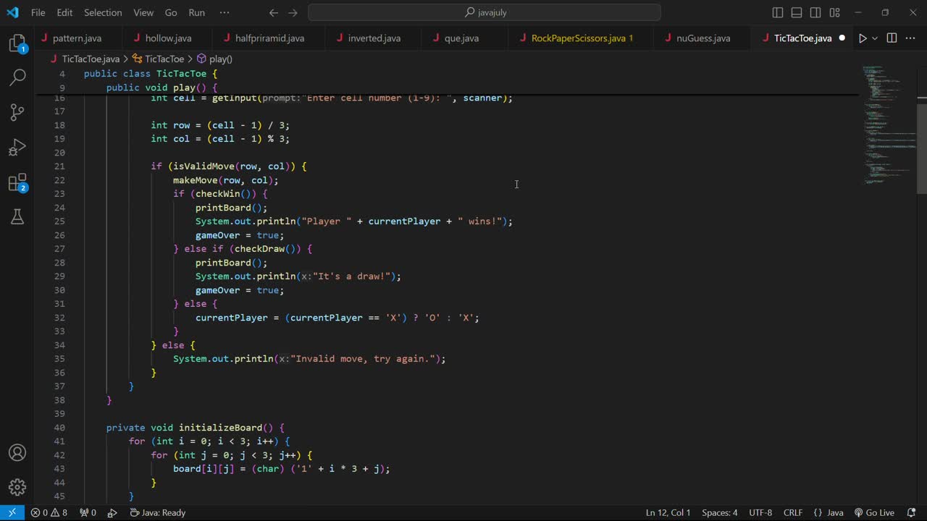Screen dimensions: 927x521
Task: Open the Manage gear icon
Action: point(17,487)
